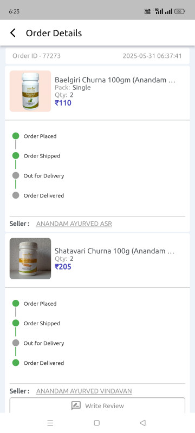The height and width of the screenshot is (433, 195).
Task: Tap the back arrow in the Order Details header
Action: click(12, 33)
